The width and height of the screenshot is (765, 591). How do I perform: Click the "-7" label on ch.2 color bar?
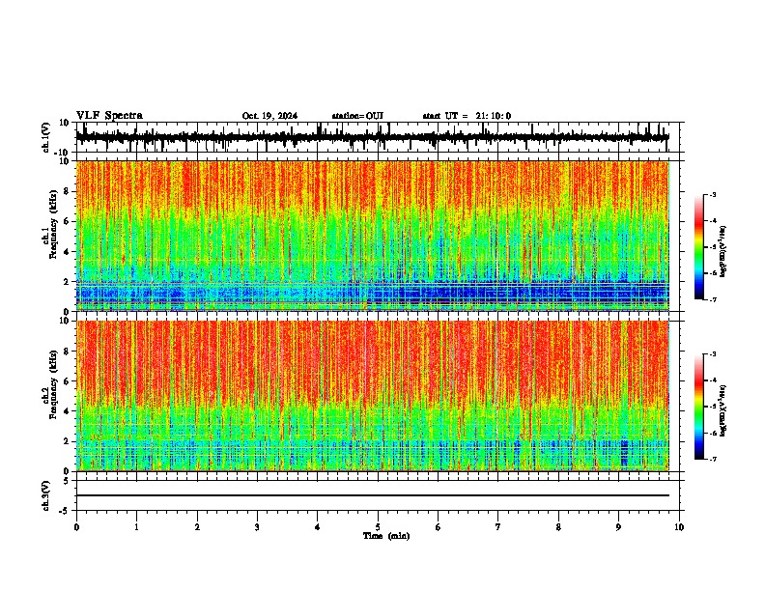pyautogui.click(x=712, y=459)
